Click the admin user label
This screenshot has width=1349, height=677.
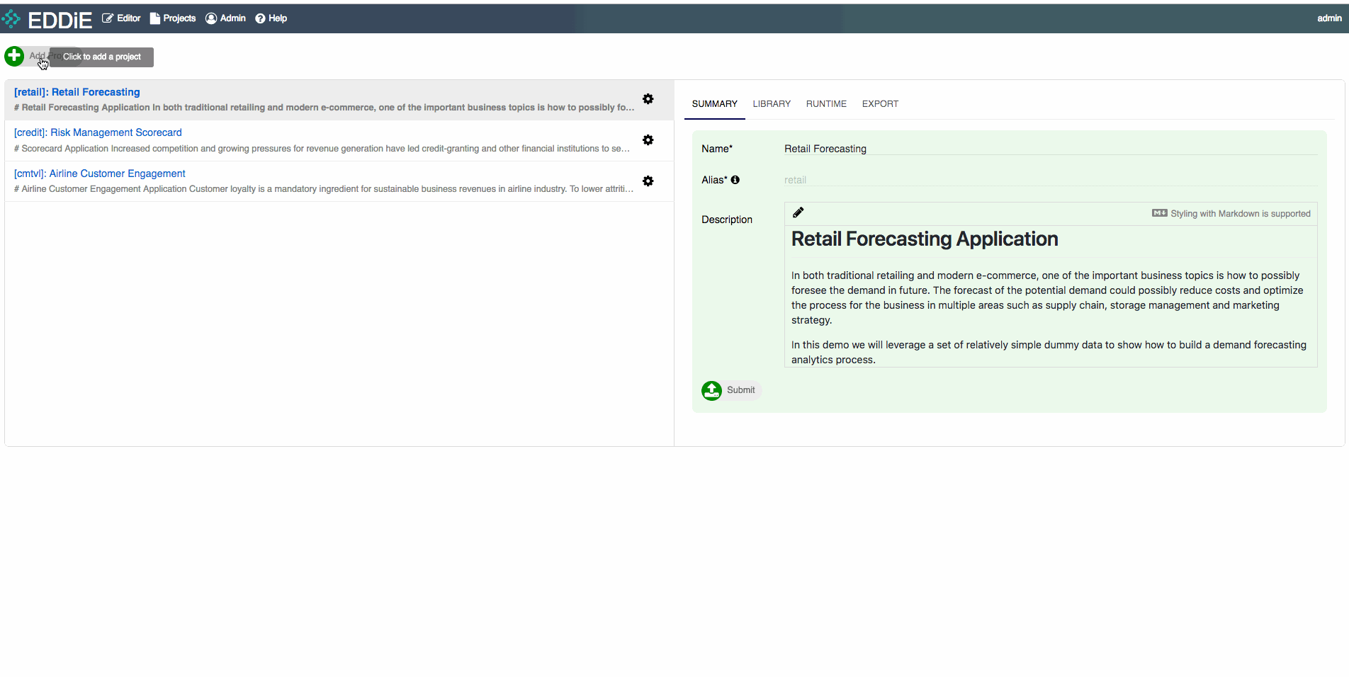pos(1328,18)
